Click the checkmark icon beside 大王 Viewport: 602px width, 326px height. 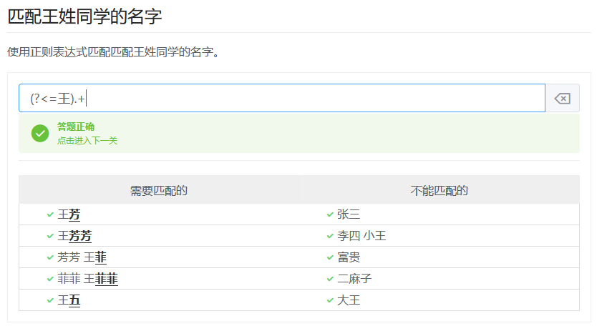330,300
